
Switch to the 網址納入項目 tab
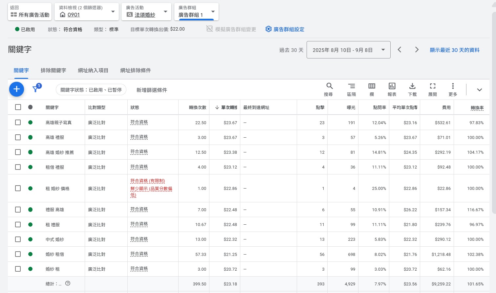(93, 70)
